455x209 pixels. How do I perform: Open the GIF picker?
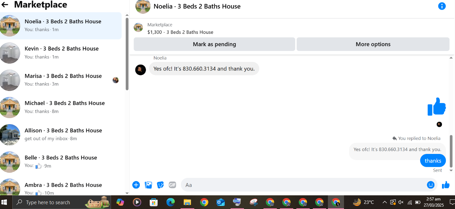tap(172, 185)
